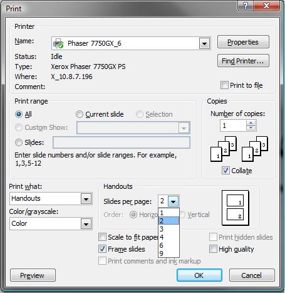Click the Find Printer button
The image size is (285, 293).
pos(243,61)
